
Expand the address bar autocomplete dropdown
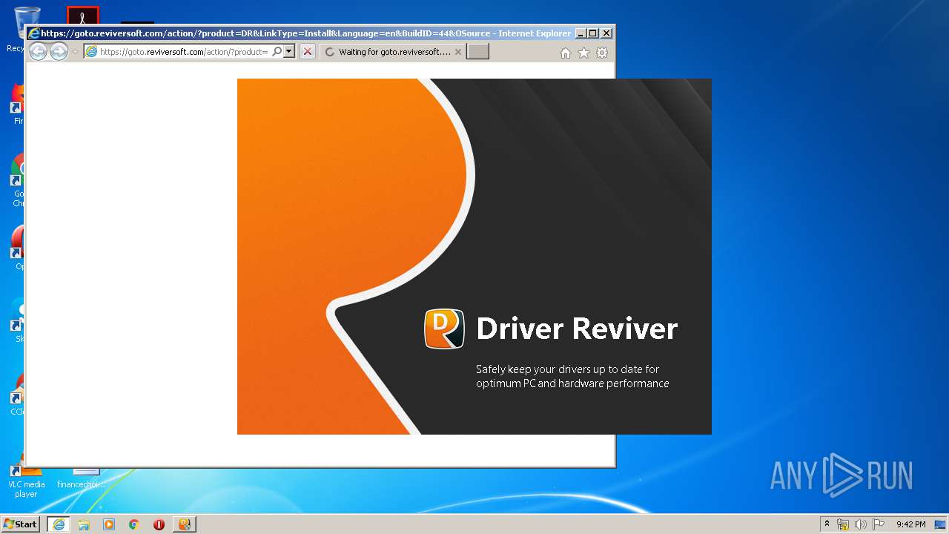289,52
